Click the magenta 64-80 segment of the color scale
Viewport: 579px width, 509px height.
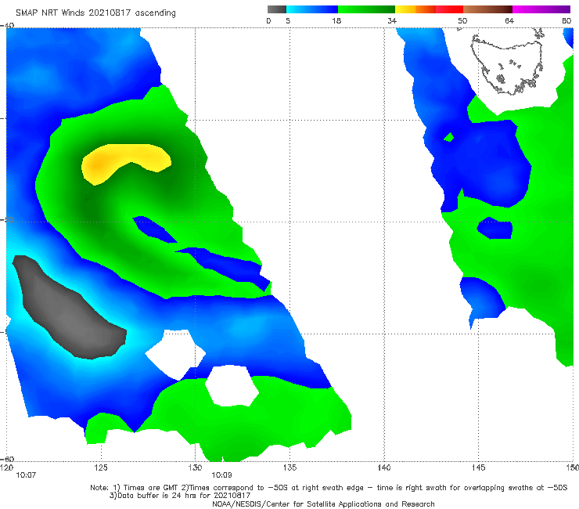pyautogui.click(x=541, y=9)
